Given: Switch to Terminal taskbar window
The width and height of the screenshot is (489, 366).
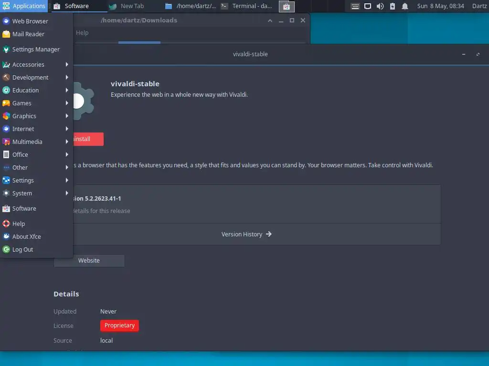Looking at the screenshot, I should point(247,6).
